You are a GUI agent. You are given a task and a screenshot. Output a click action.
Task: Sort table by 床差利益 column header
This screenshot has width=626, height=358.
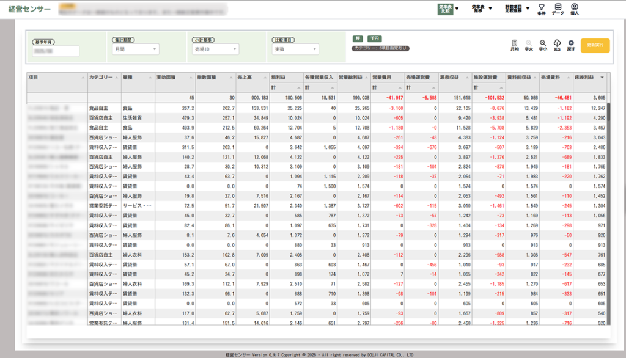[589, 78]
